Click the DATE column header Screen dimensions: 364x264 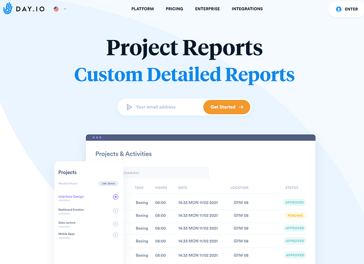click(x=183, y=188)
